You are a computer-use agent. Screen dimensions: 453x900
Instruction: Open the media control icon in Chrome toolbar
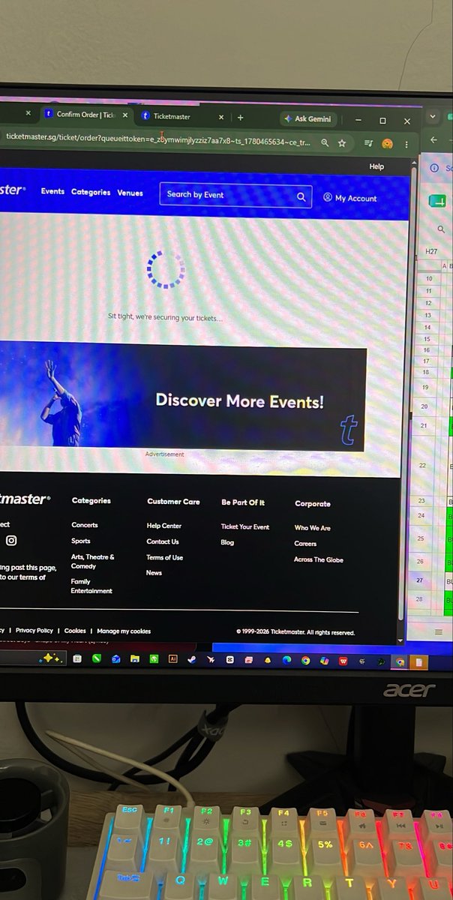pyautogui.click(x=368, y=142)
